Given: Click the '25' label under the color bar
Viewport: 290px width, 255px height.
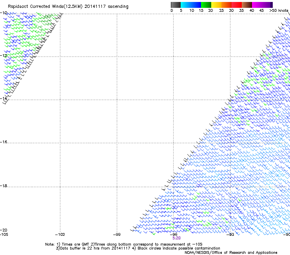Looking at the screenshot, I should (221, 11).
